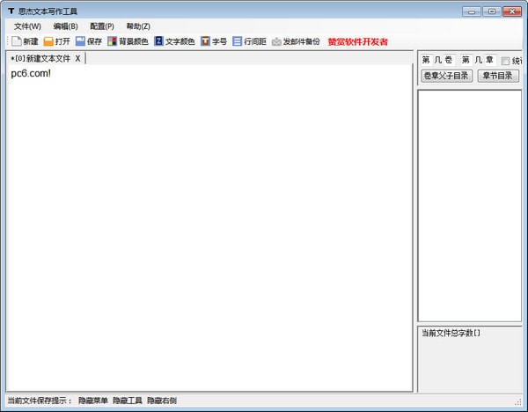Click the 字号 font size icon
This screenshot has height=412, width=528.
(205, 41)
